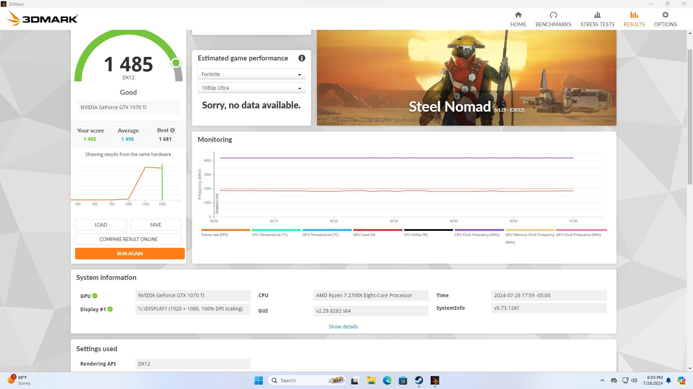Open the weather widget showing 88°F
Image resolution: width=693 pixels, height=389 pixels.
(20, 380)
